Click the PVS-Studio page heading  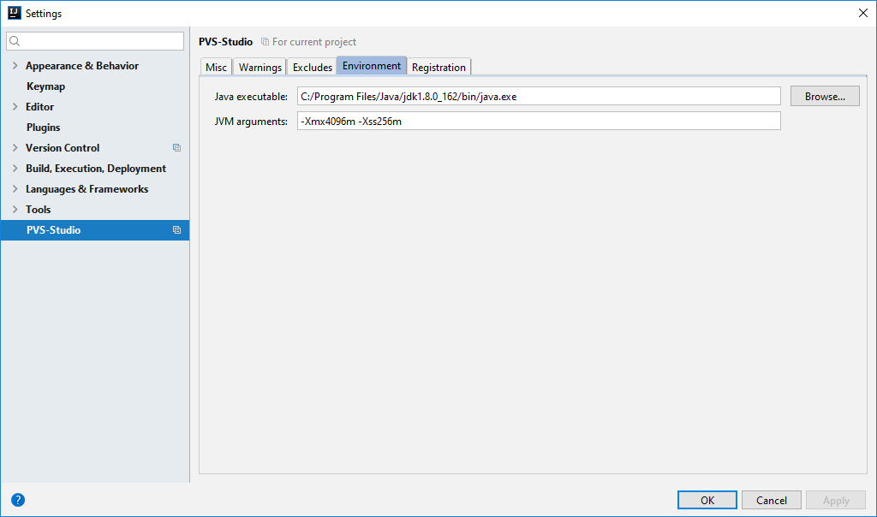(225, 42)
